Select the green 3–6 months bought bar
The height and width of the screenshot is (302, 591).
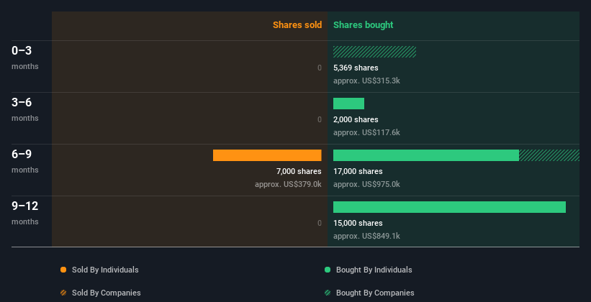coord(348,104)
